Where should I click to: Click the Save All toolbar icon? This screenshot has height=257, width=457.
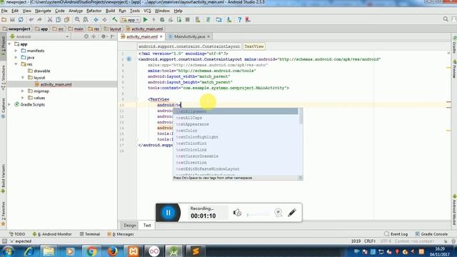tap(12, 20)
